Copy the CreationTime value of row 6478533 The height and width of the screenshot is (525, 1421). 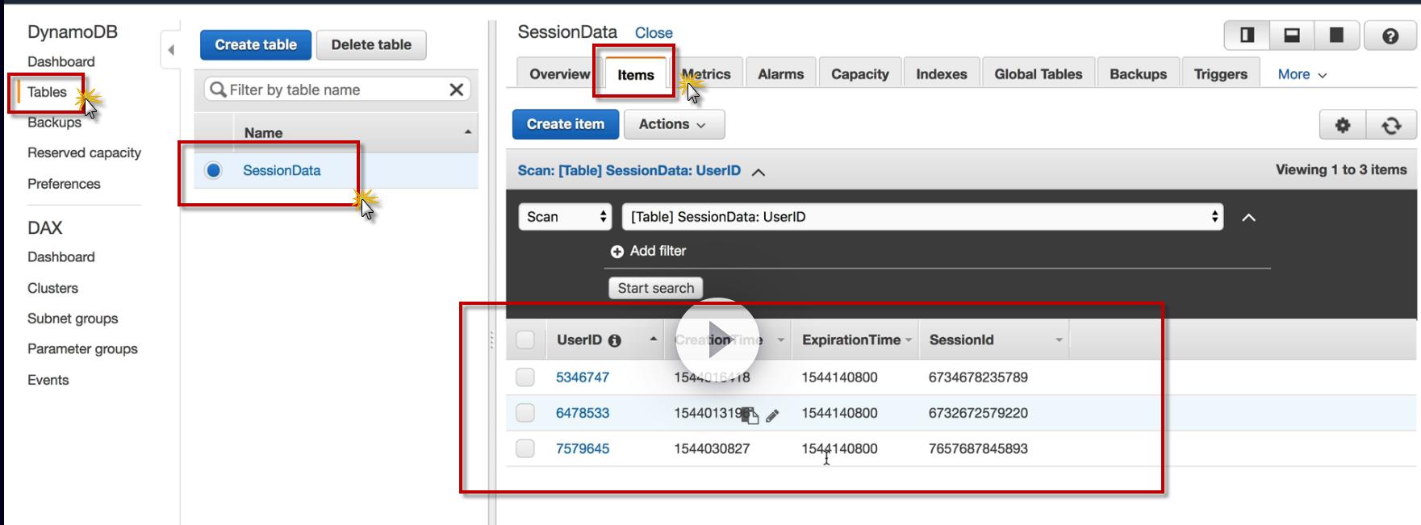tap(750, 415)
